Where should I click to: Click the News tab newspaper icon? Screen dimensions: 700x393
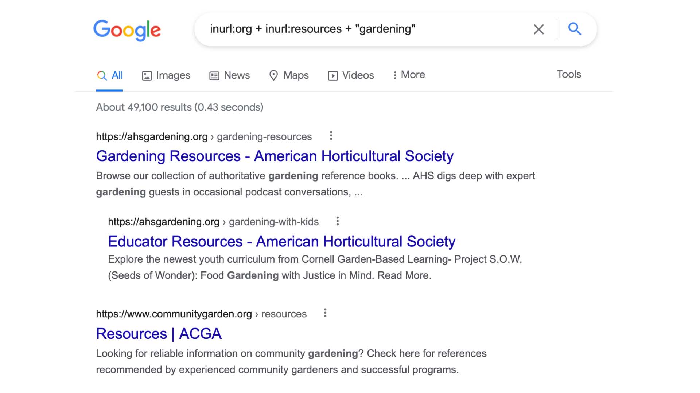point(214,76)
